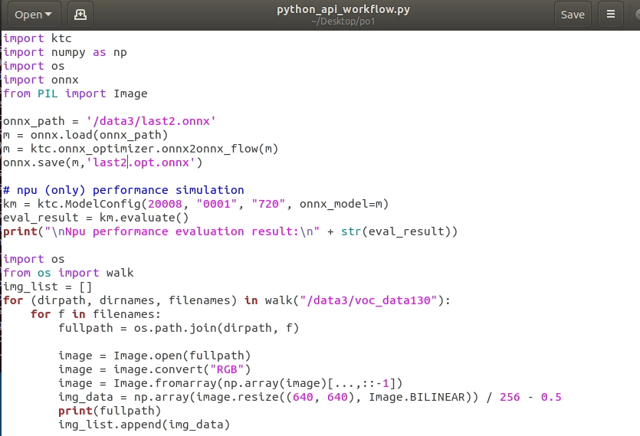
Task: Click on 'onnx.load(onnx_path)' call
Action: coord(99,135)
